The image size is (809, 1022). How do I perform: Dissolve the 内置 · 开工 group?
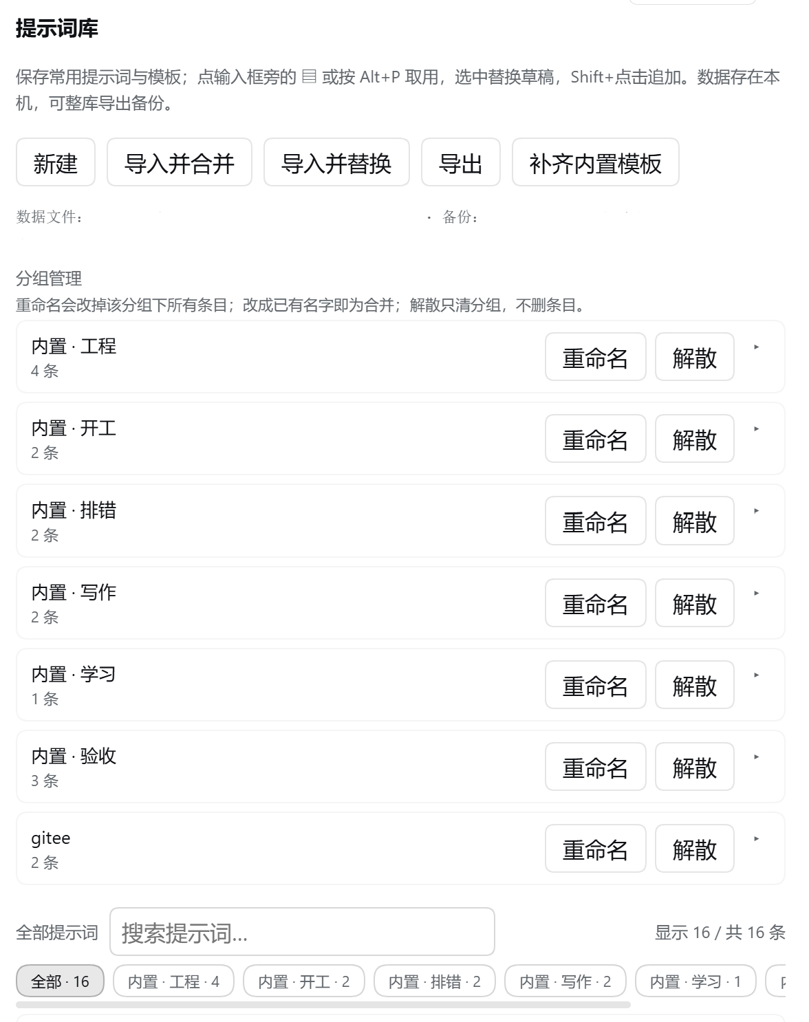click(x=695, y=439)
